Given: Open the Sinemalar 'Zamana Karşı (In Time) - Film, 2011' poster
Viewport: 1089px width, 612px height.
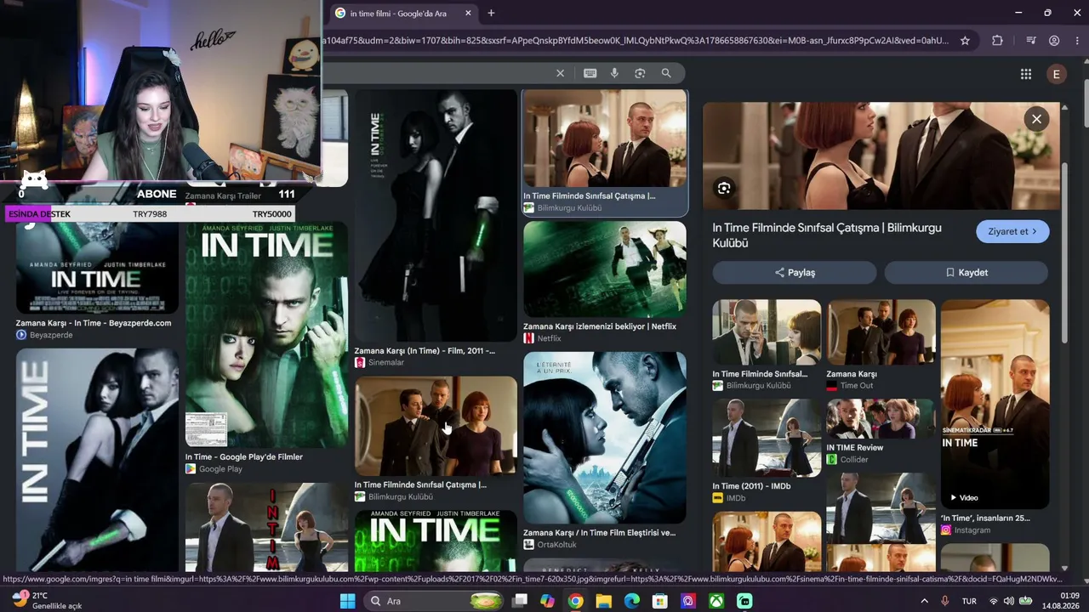Looking at the screenshot, I should pyautogui.click(x=436, y=216).
